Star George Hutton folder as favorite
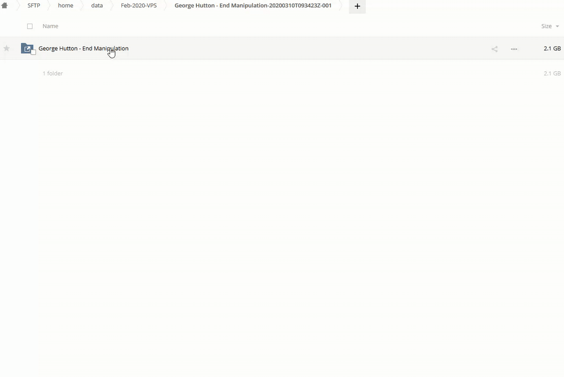 (7, 49)
